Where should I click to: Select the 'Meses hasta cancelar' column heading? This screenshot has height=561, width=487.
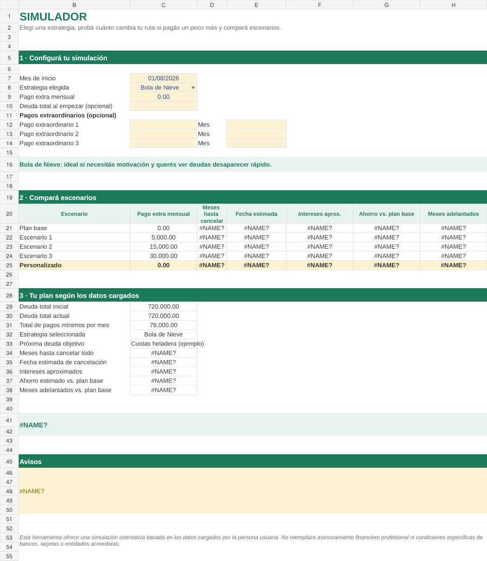click(212, 214)
